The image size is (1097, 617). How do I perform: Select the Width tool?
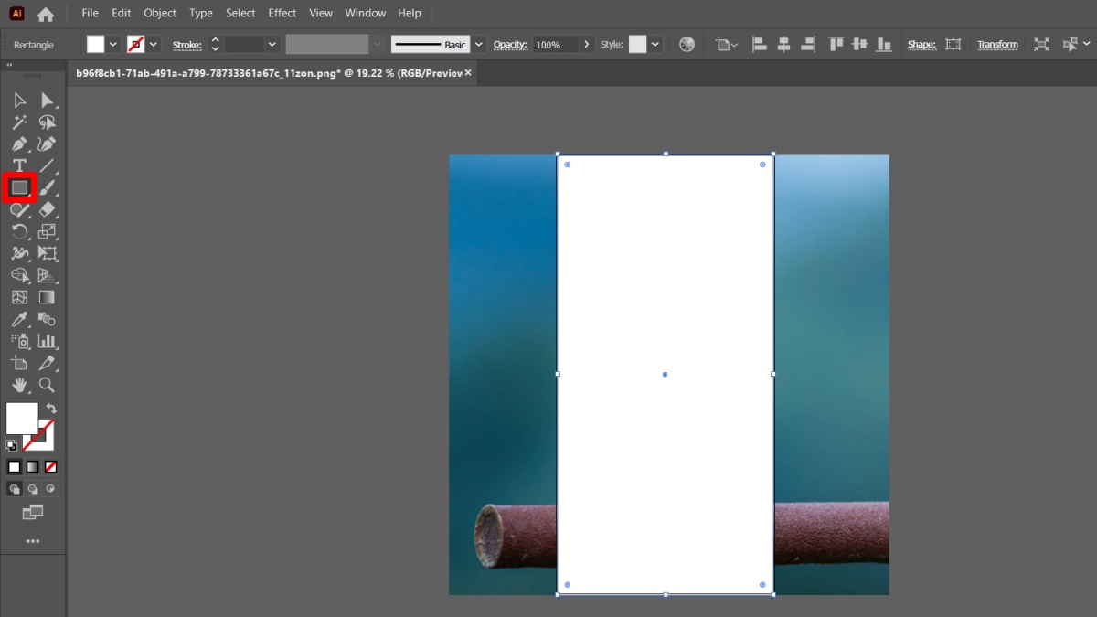click(19, 253)
